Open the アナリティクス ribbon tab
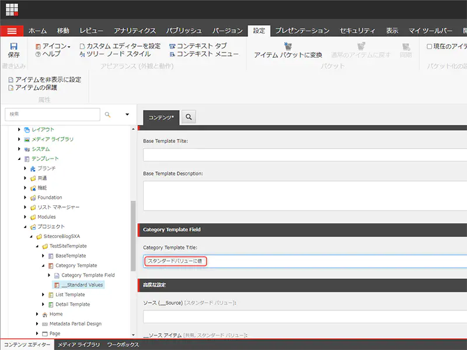Screen dimensions: 467x350 point(135,31)
